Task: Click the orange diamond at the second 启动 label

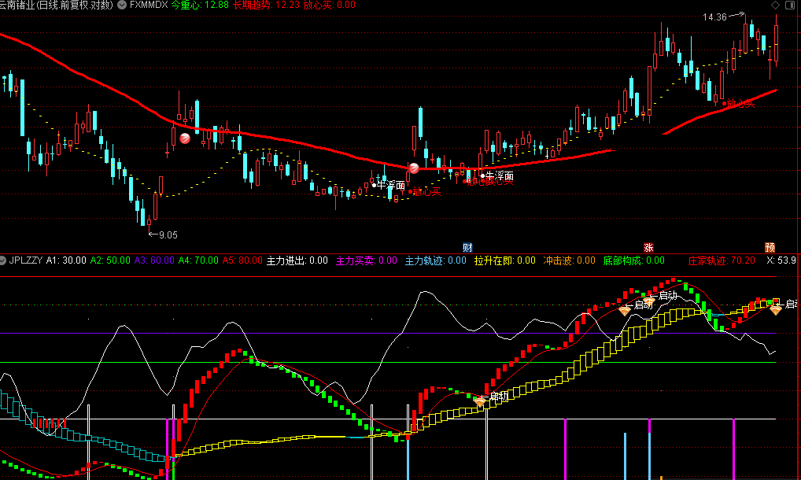Action: tap(625, 310)
